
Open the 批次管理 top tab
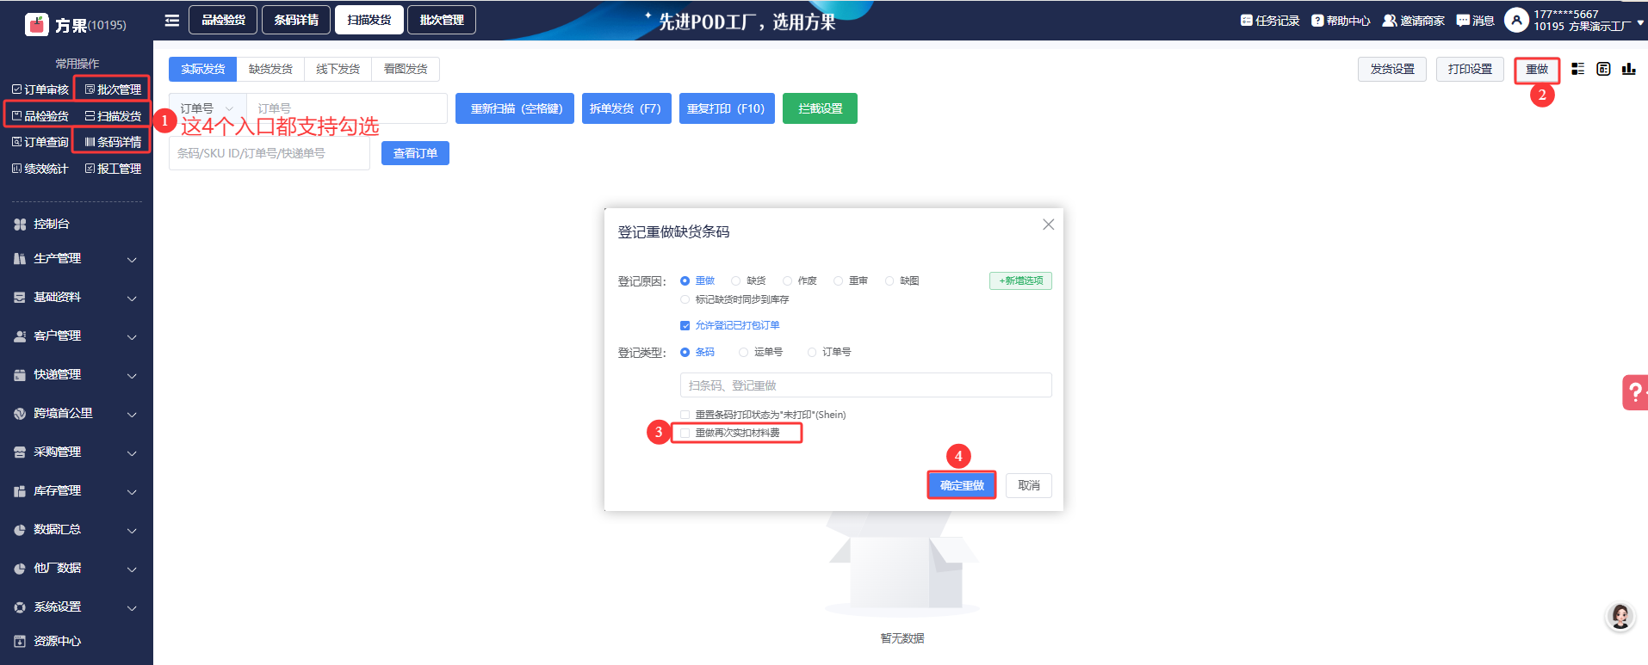pyautogui.click(x=442, y=20)
